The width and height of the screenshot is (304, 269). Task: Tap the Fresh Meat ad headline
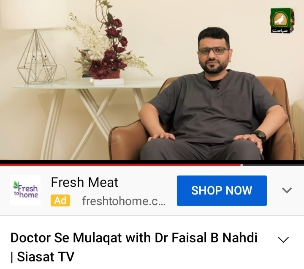[x=84, y=182]
